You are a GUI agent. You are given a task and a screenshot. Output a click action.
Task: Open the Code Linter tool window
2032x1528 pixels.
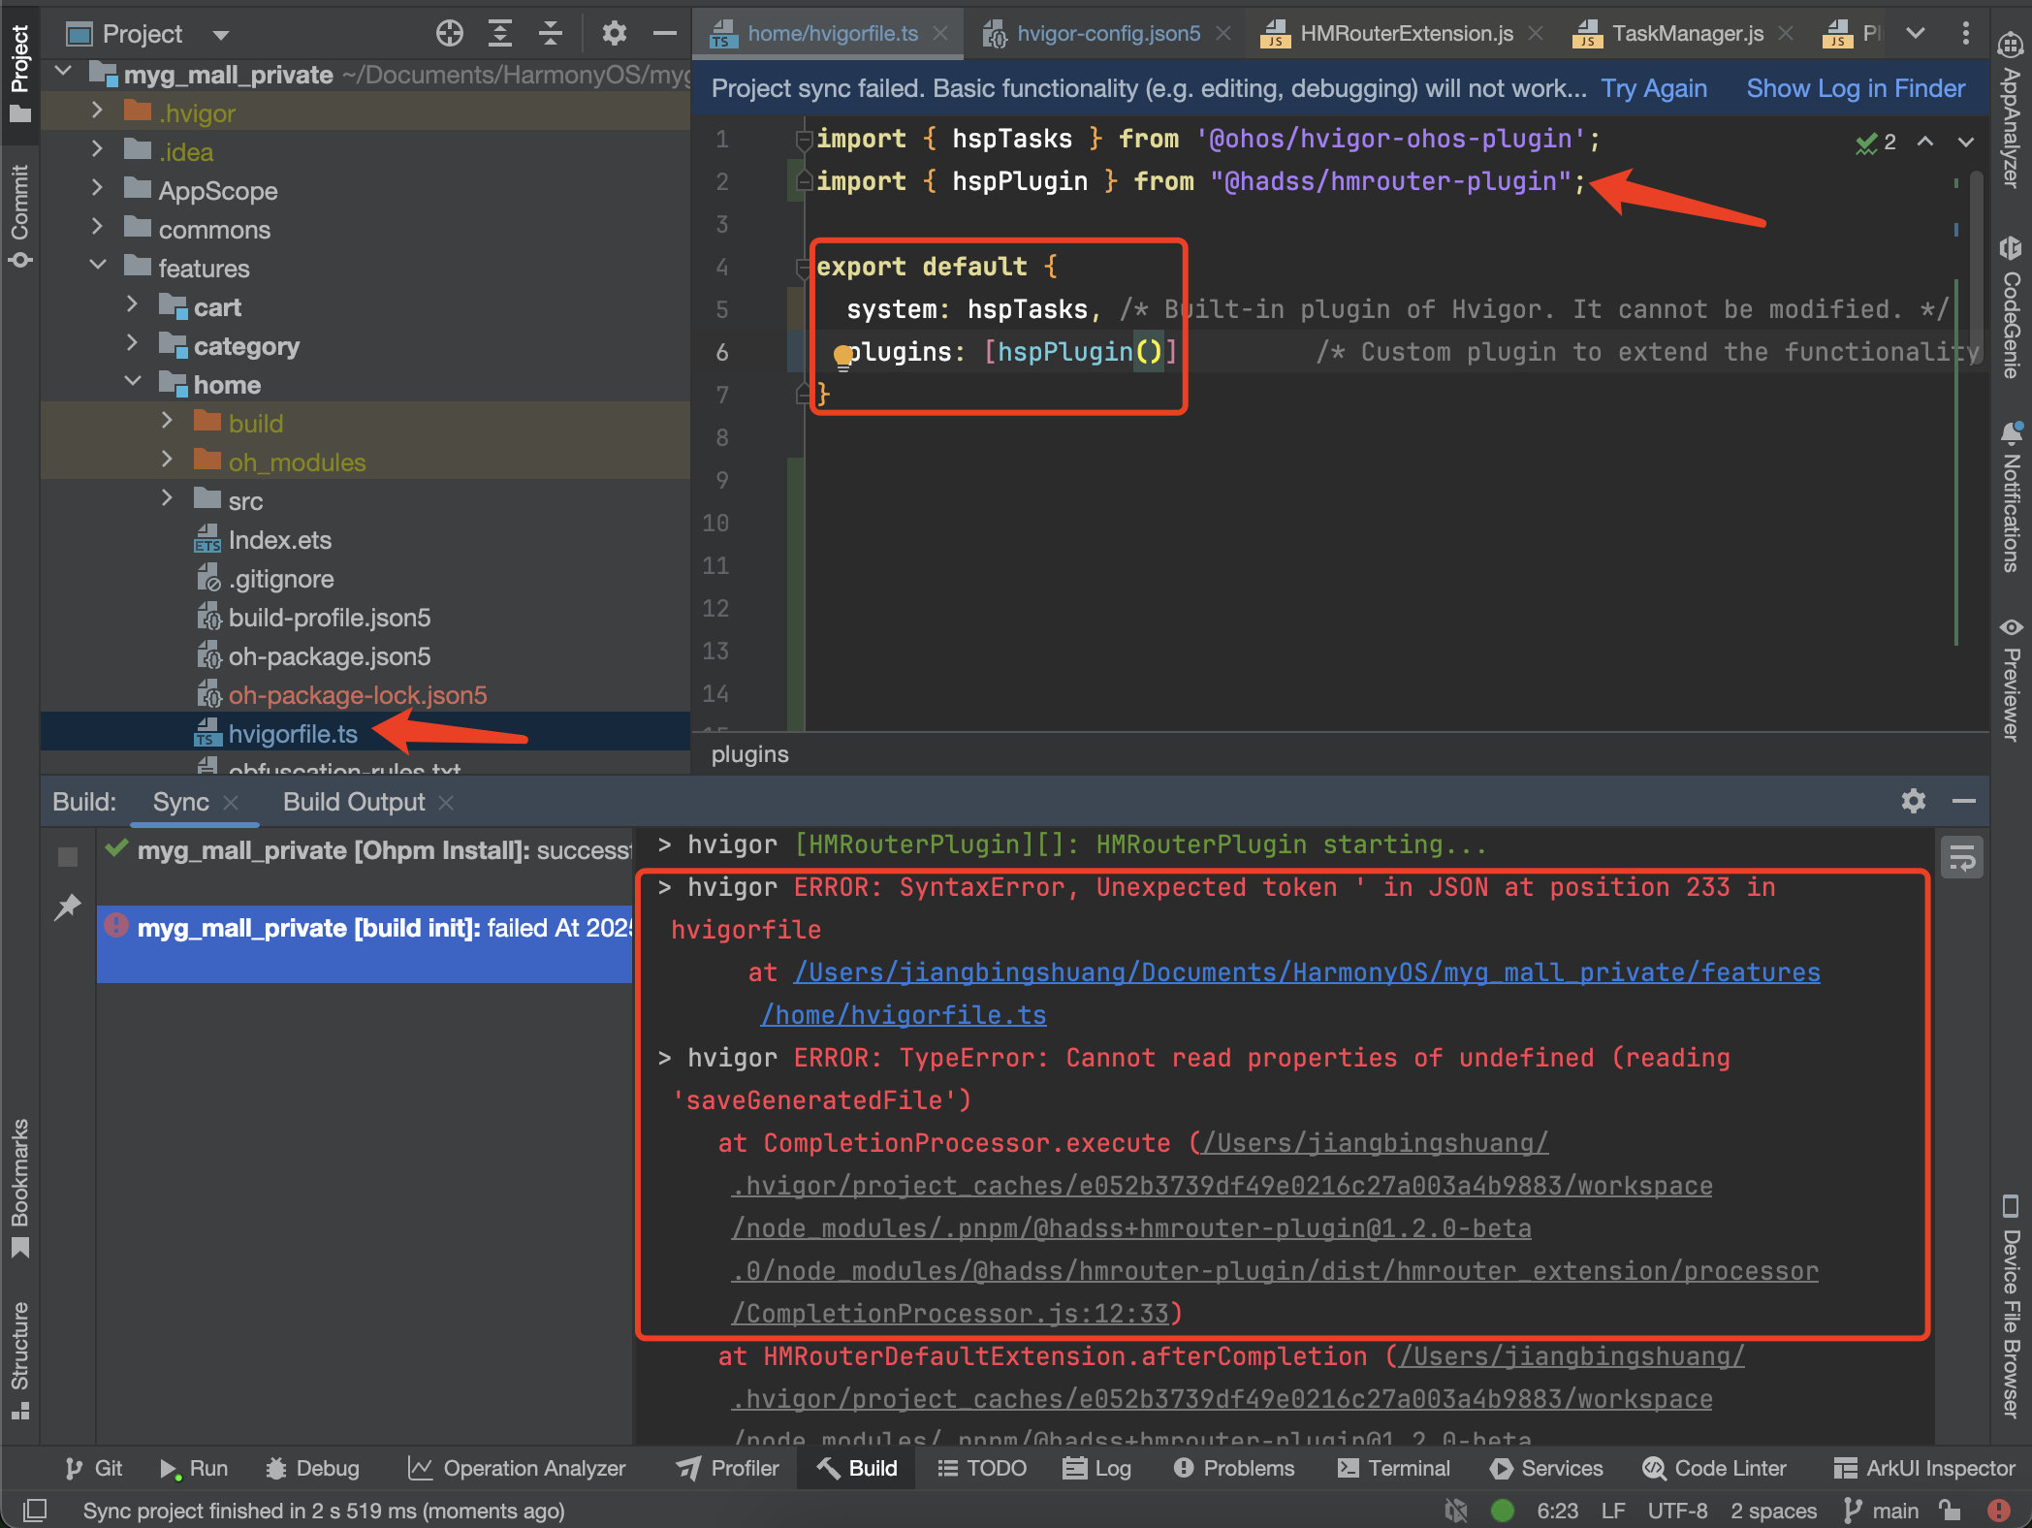[x=1714, y=1468]
